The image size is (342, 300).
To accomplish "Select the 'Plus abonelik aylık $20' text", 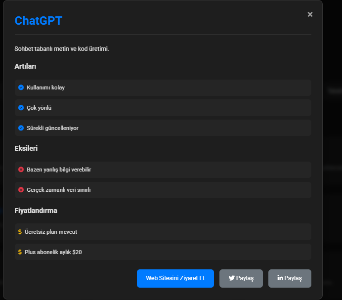I will coord(53,252).
